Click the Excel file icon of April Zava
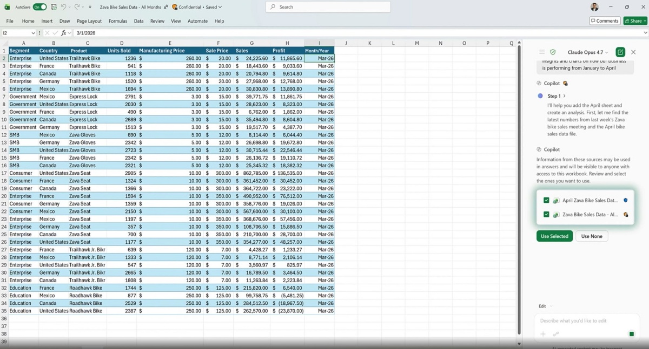This screenshot has width=649, height=349. (x=556, y=200)
